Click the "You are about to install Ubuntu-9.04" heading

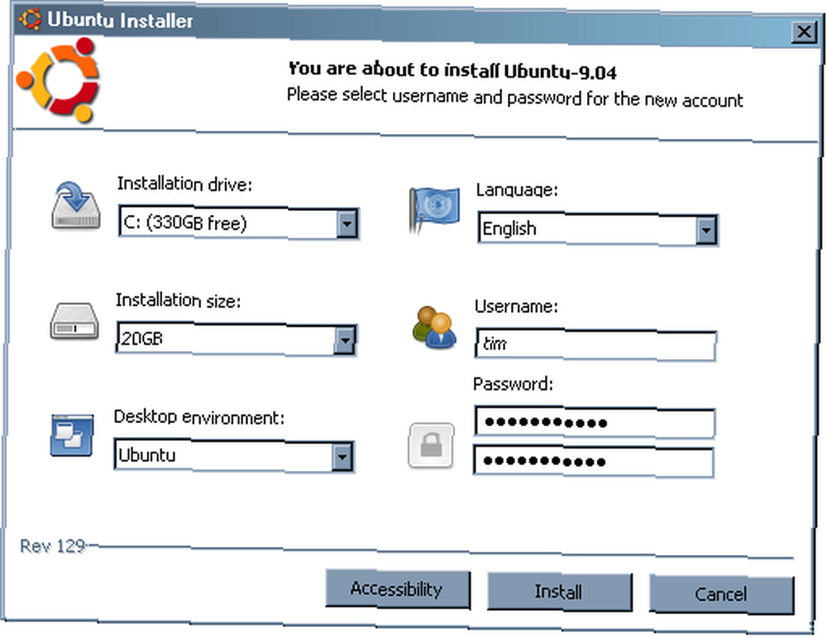click(x=452, y=70)
